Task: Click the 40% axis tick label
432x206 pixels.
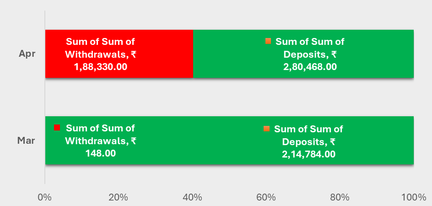Action: pyautogui.click(x=192, y=197)
